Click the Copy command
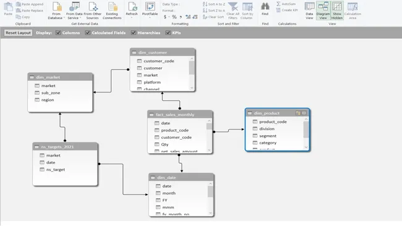 click(23, 17)
